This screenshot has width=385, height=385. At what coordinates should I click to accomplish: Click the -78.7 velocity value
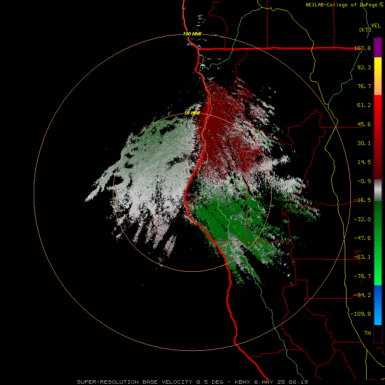click(x=362, y=276)
